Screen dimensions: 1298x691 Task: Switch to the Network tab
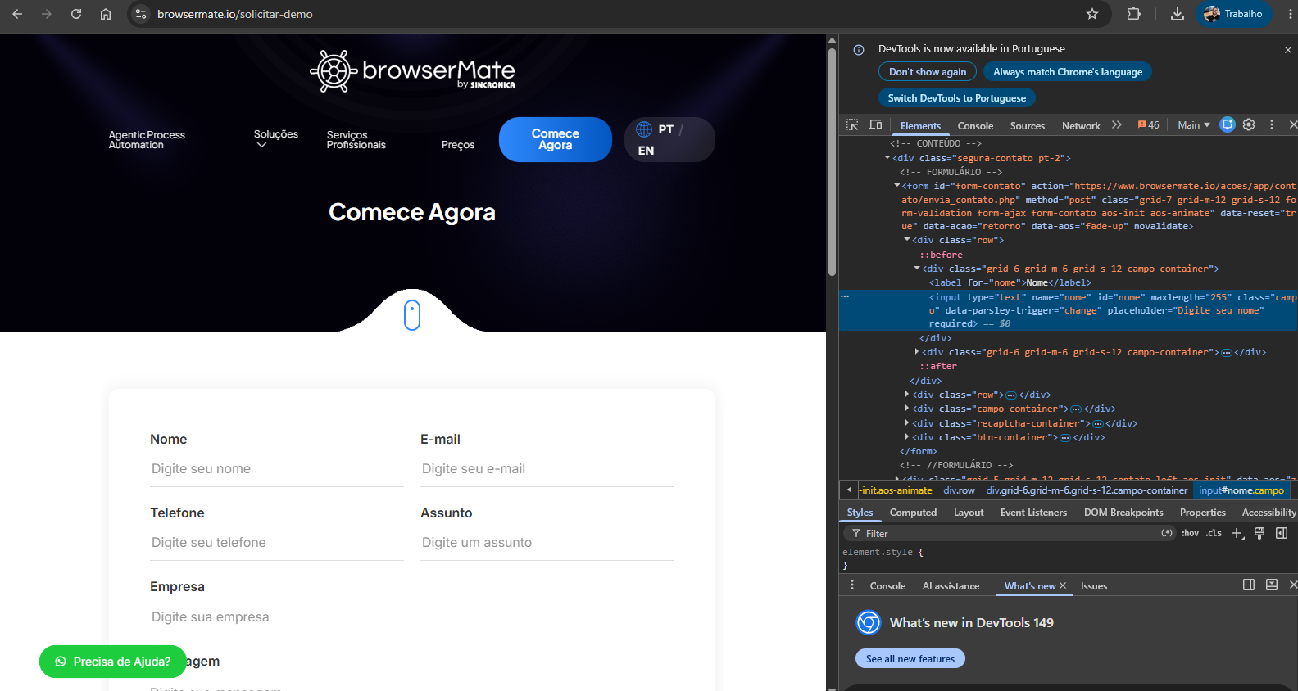coord(1081,125)
